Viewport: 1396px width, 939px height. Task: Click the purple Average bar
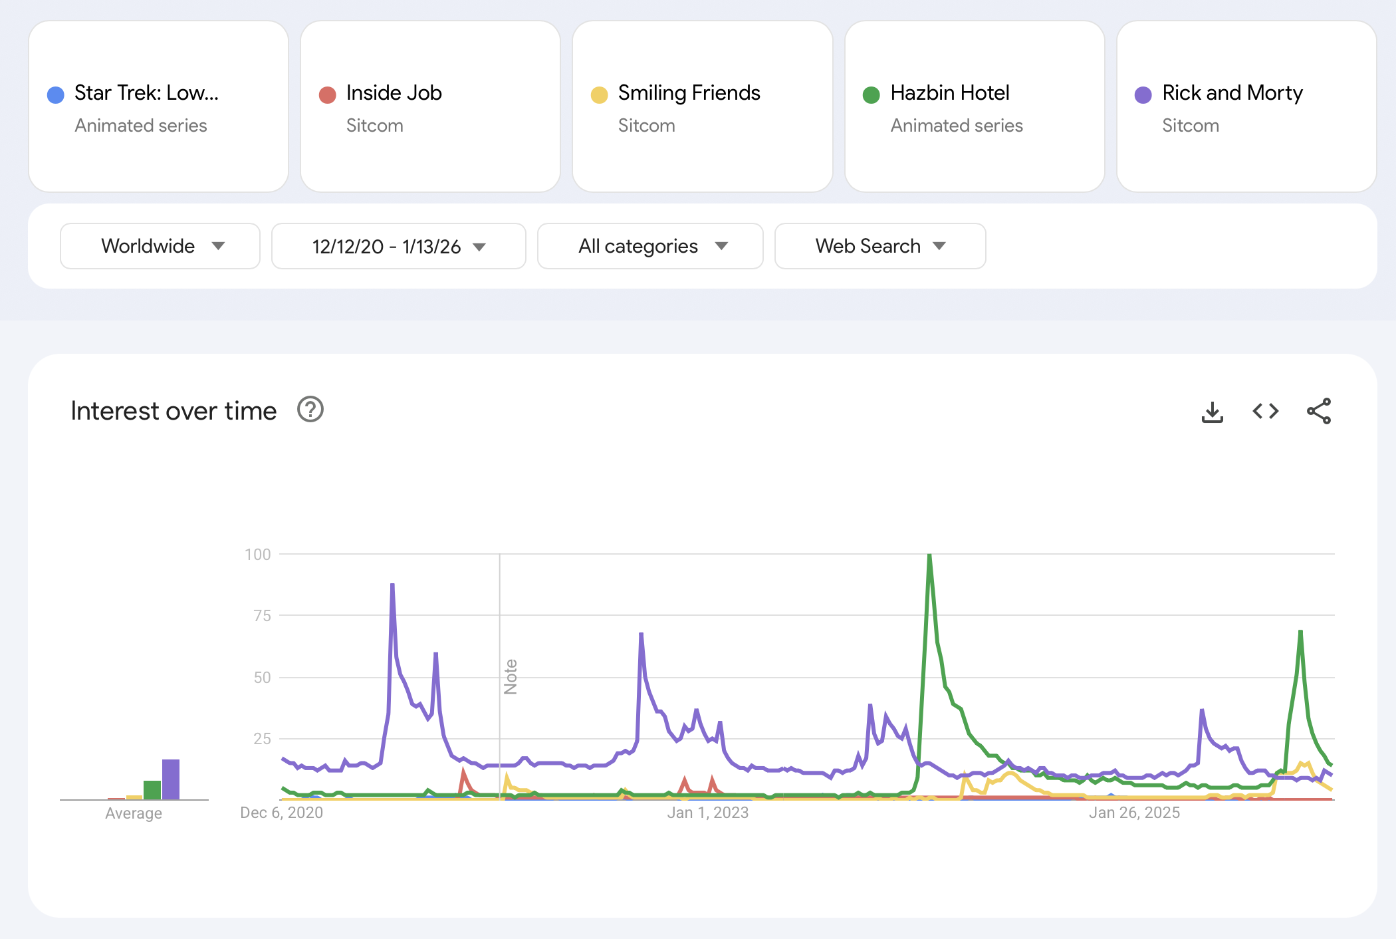pos(171,779)
